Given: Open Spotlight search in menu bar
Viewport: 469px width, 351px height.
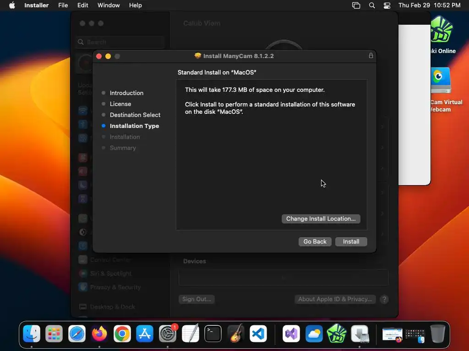Looking at the screenshot, I should tap(372, 5).
